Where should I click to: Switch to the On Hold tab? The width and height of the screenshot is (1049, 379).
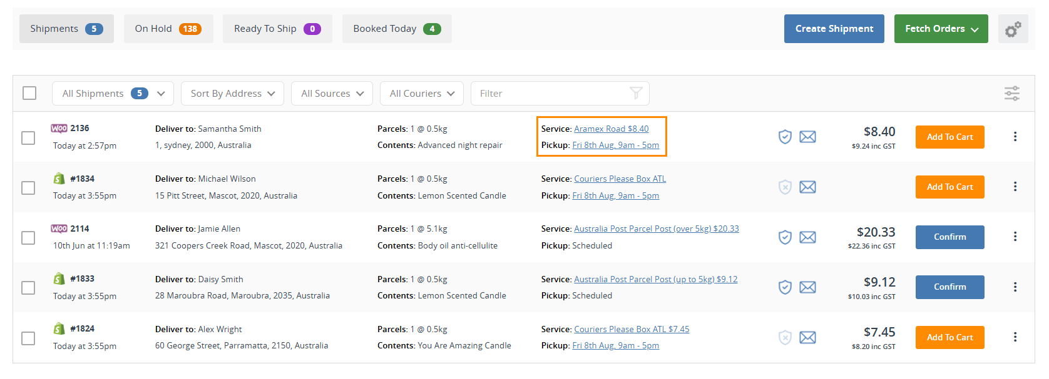coord(168,29)
